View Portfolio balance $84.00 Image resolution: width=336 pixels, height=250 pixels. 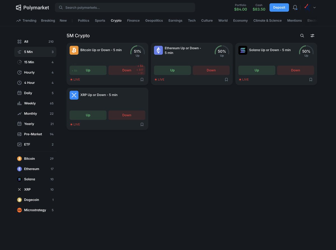coord(241,7)
